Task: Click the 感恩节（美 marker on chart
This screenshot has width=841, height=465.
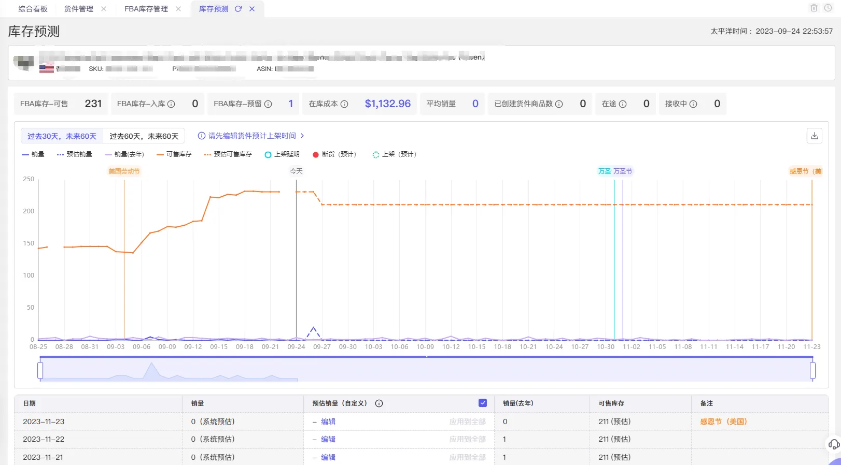Action: pos(806,171)
